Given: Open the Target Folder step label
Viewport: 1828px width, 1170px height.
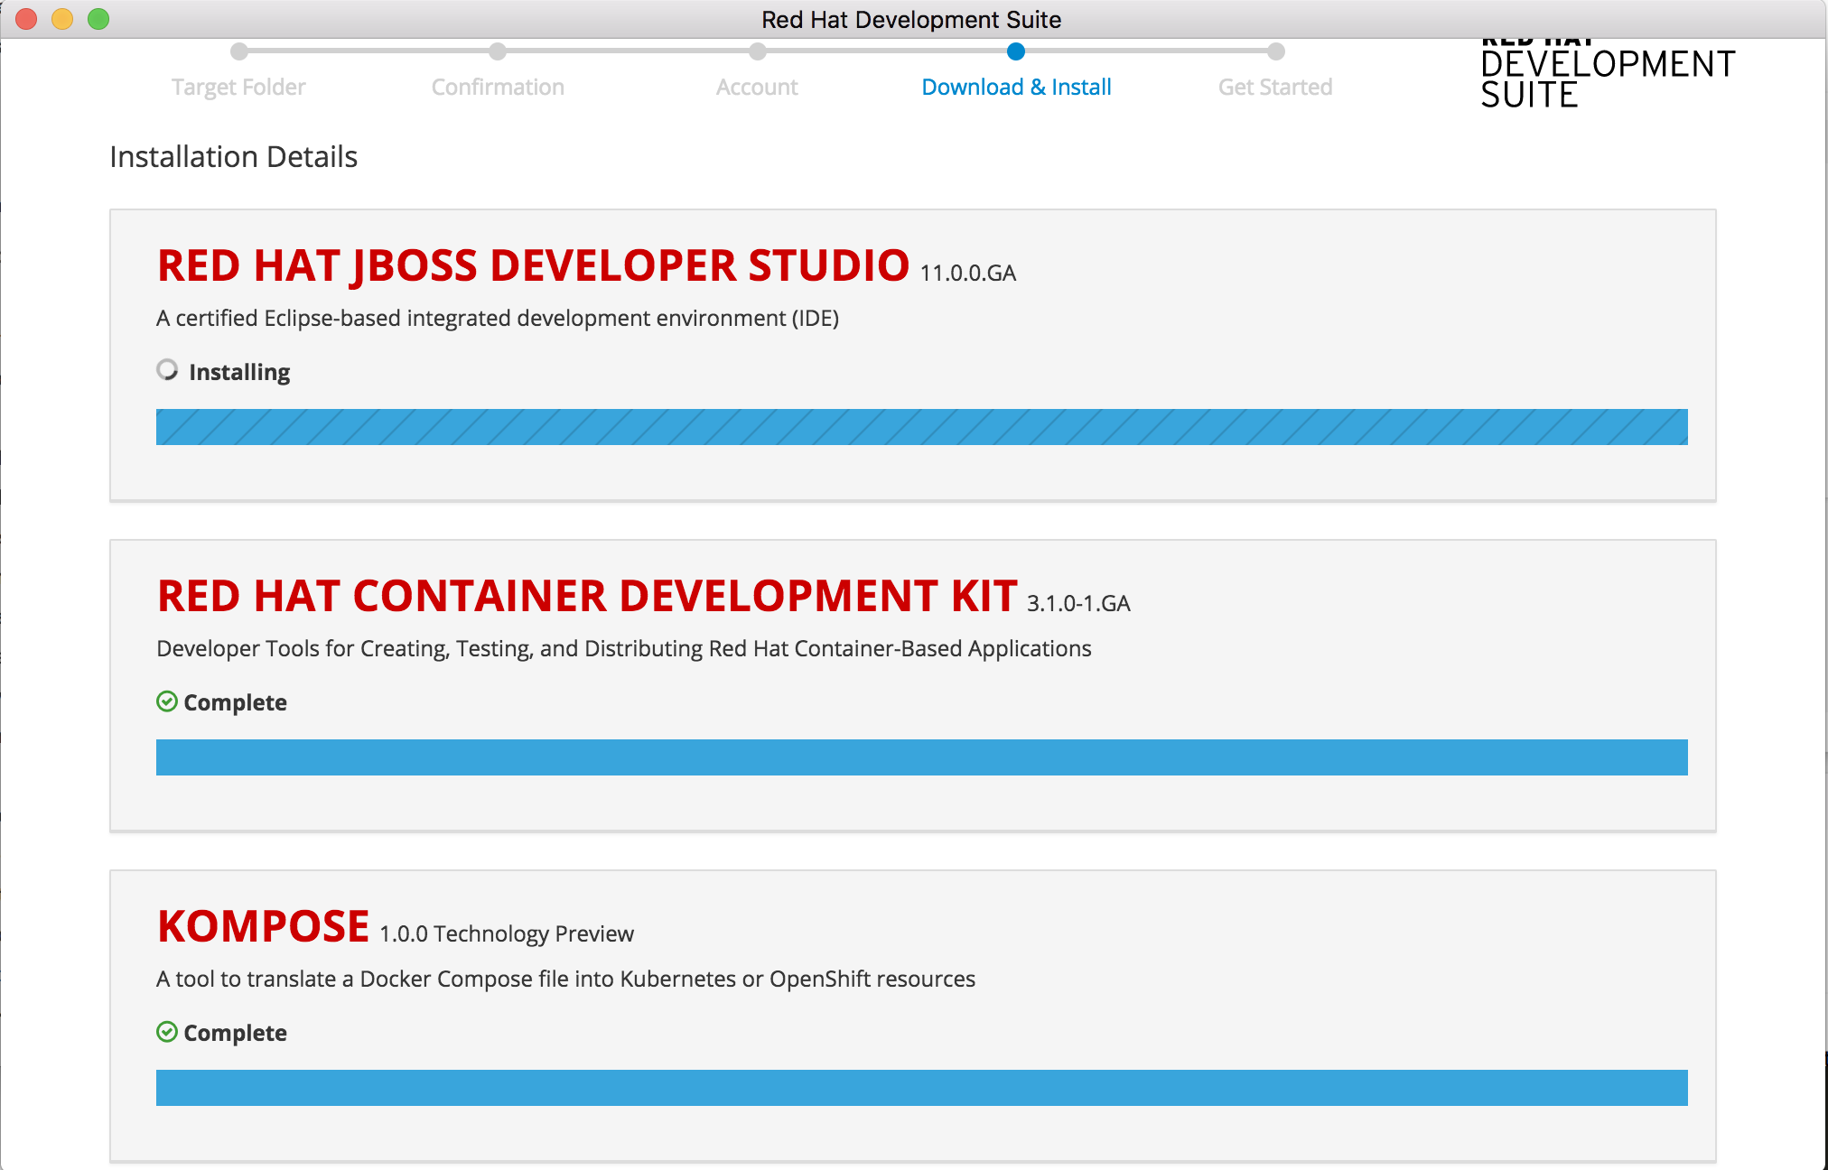Looking at the screenshot, I should [238, 88].
